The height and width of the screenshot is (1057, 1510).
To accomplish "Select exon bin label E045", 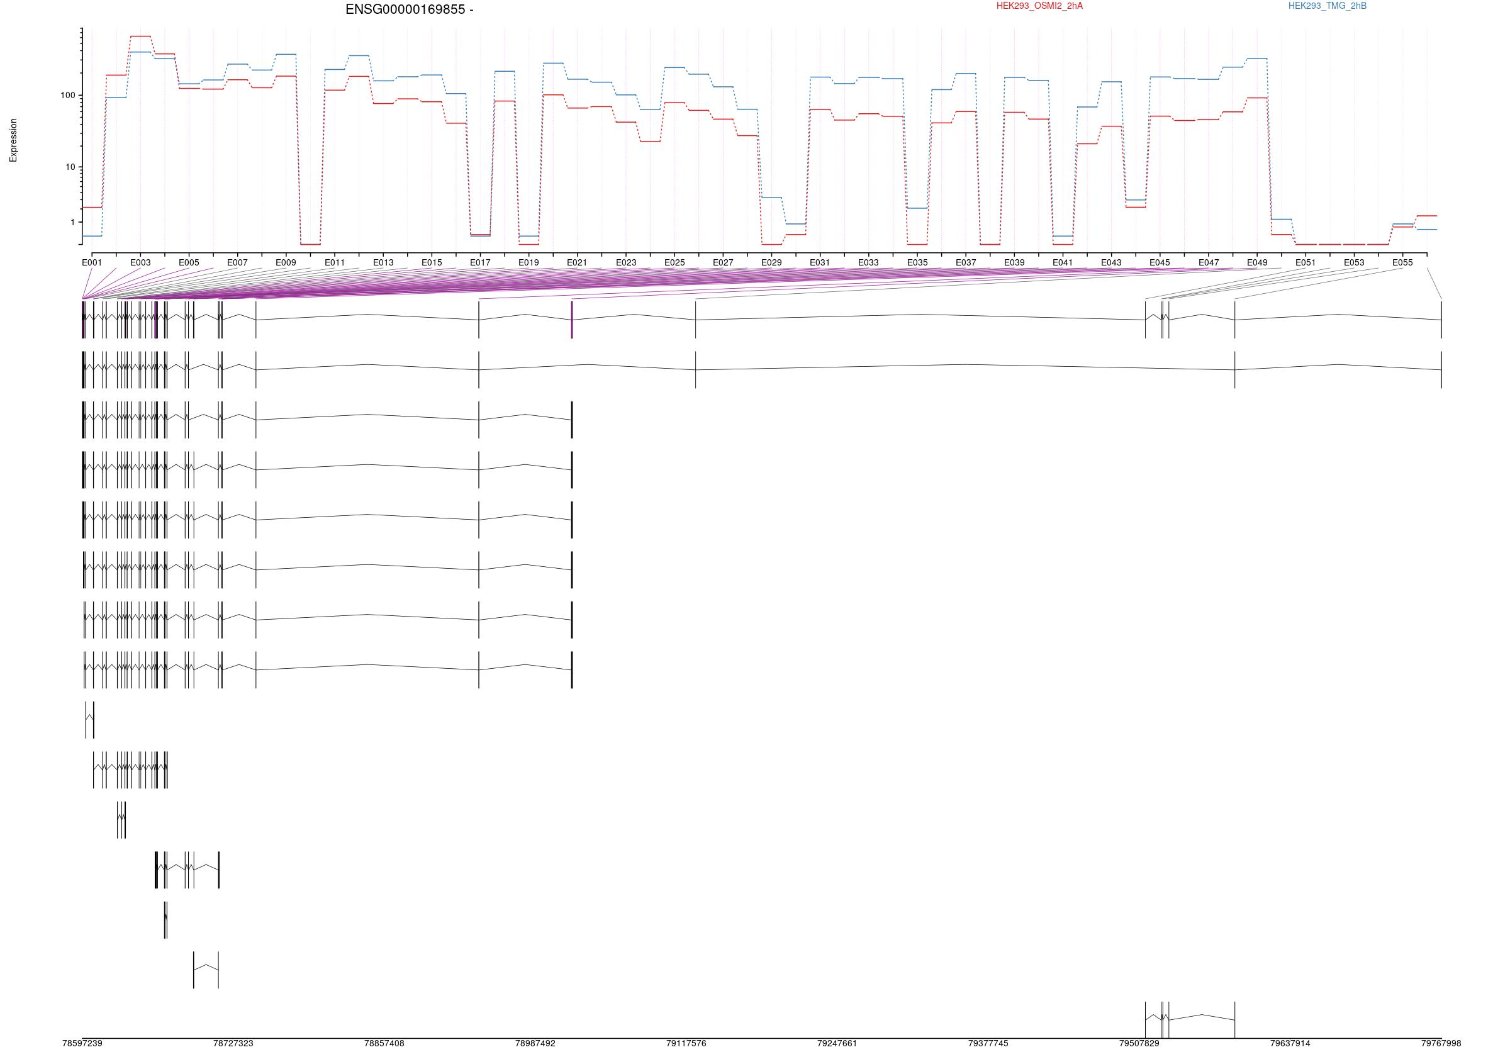I will click(1160, 262).
